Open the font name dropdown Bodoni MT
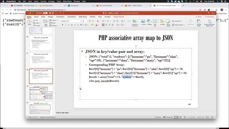 [81, 21]
